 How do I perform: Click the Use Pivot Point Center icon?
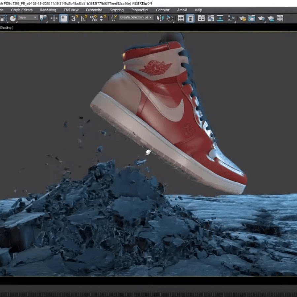pyautogui.click(x=43, y=18)
